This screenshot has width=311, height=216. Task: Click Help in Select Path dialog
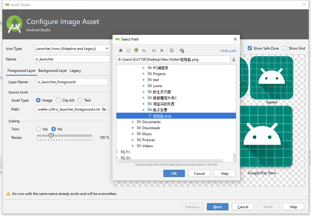coord(225,173)
